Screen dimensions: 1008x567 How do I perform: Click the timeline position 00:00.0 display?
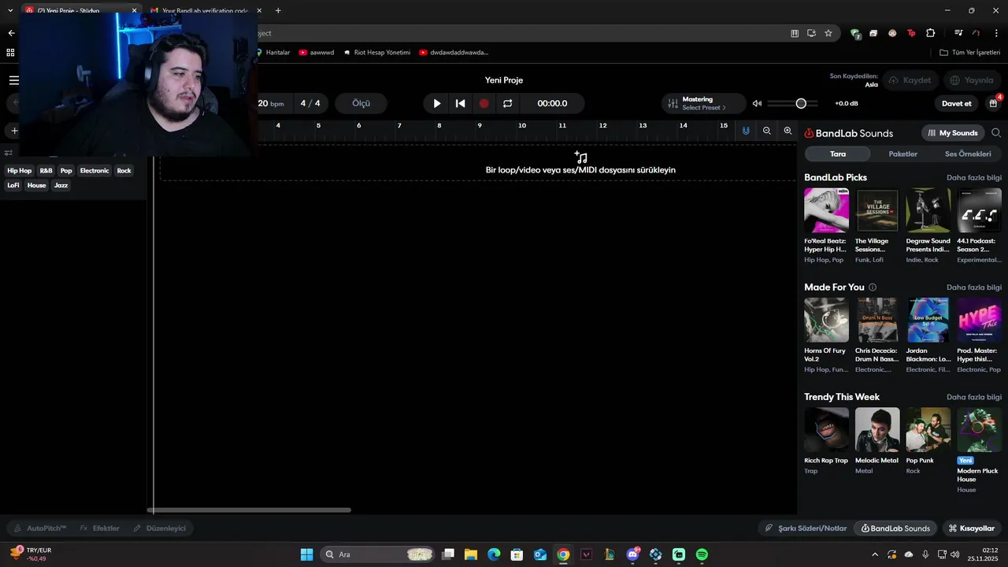552,103
